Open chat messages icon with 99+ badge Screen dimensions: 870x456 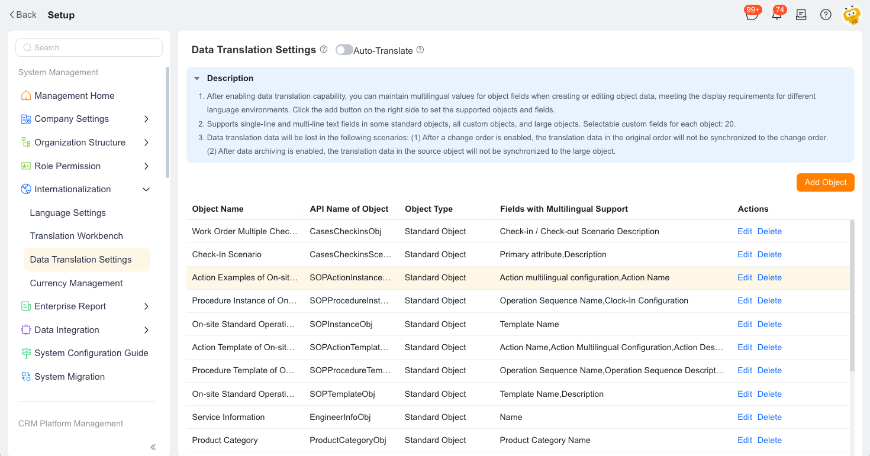752,15
